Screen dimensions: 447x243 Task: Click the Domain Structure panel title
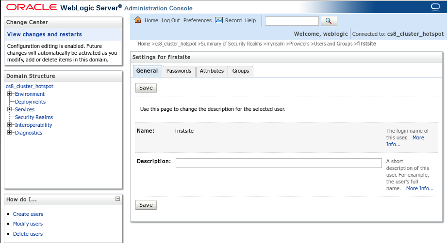coord(31,76)
